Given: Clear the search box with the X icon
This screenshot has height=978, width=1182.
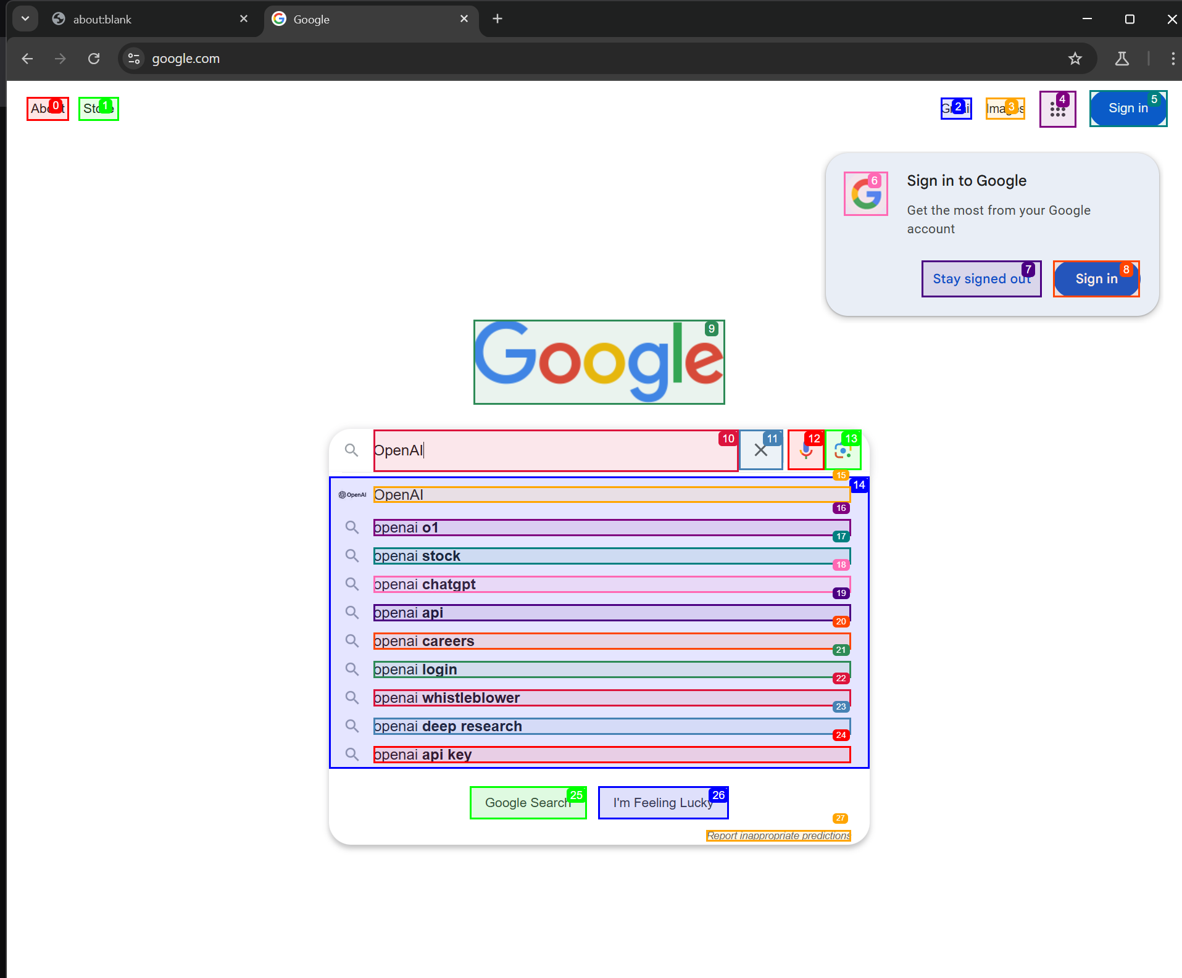Looking at the screenshot, I should tap(761, 450).
